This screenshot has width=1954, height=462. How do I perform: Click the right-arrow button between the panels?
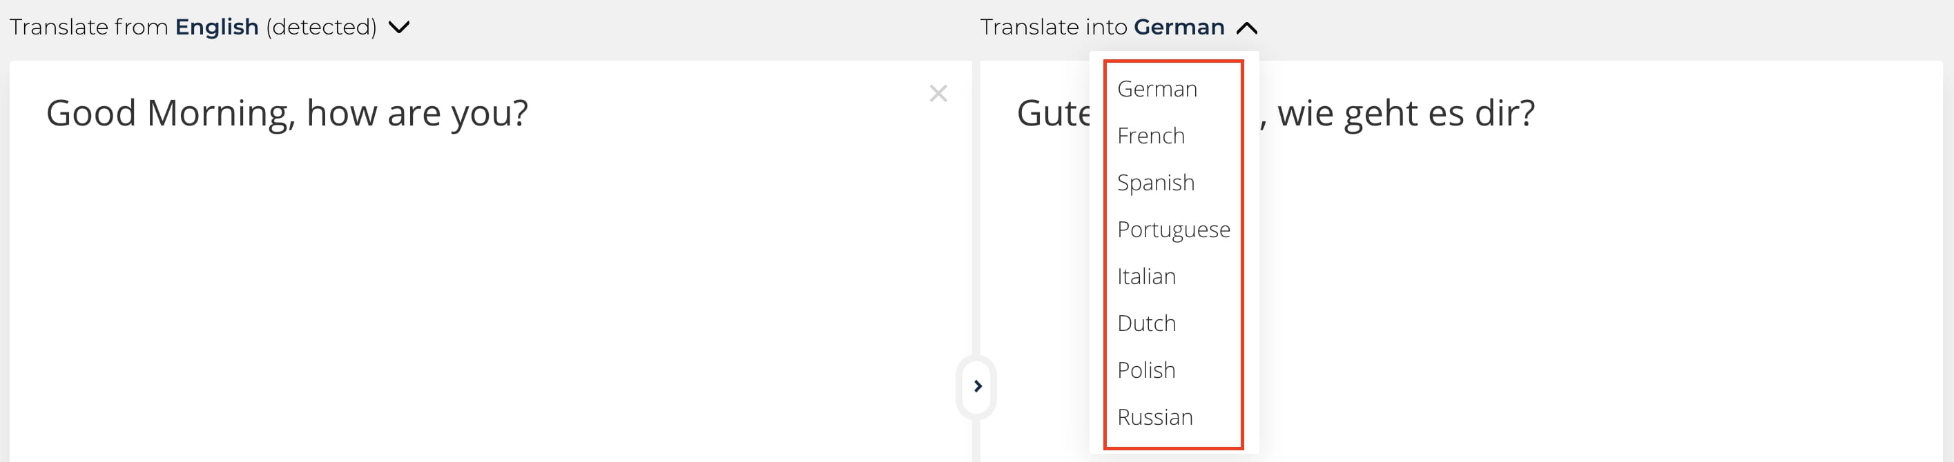[977, 386]
